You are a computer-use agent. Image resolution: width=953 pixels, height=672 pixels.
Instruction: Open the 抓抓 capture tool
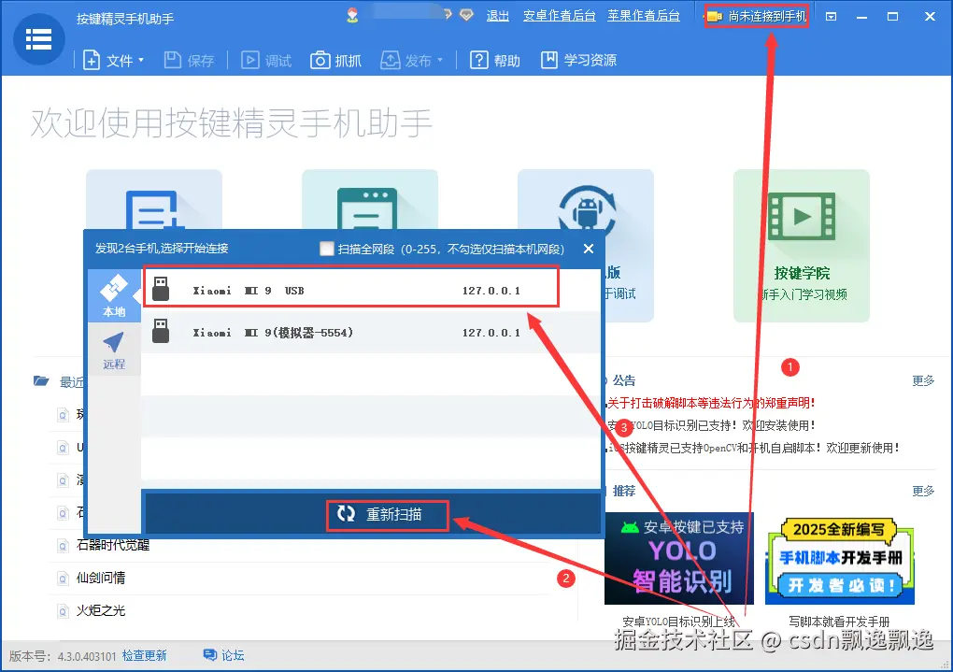[336, 60]
